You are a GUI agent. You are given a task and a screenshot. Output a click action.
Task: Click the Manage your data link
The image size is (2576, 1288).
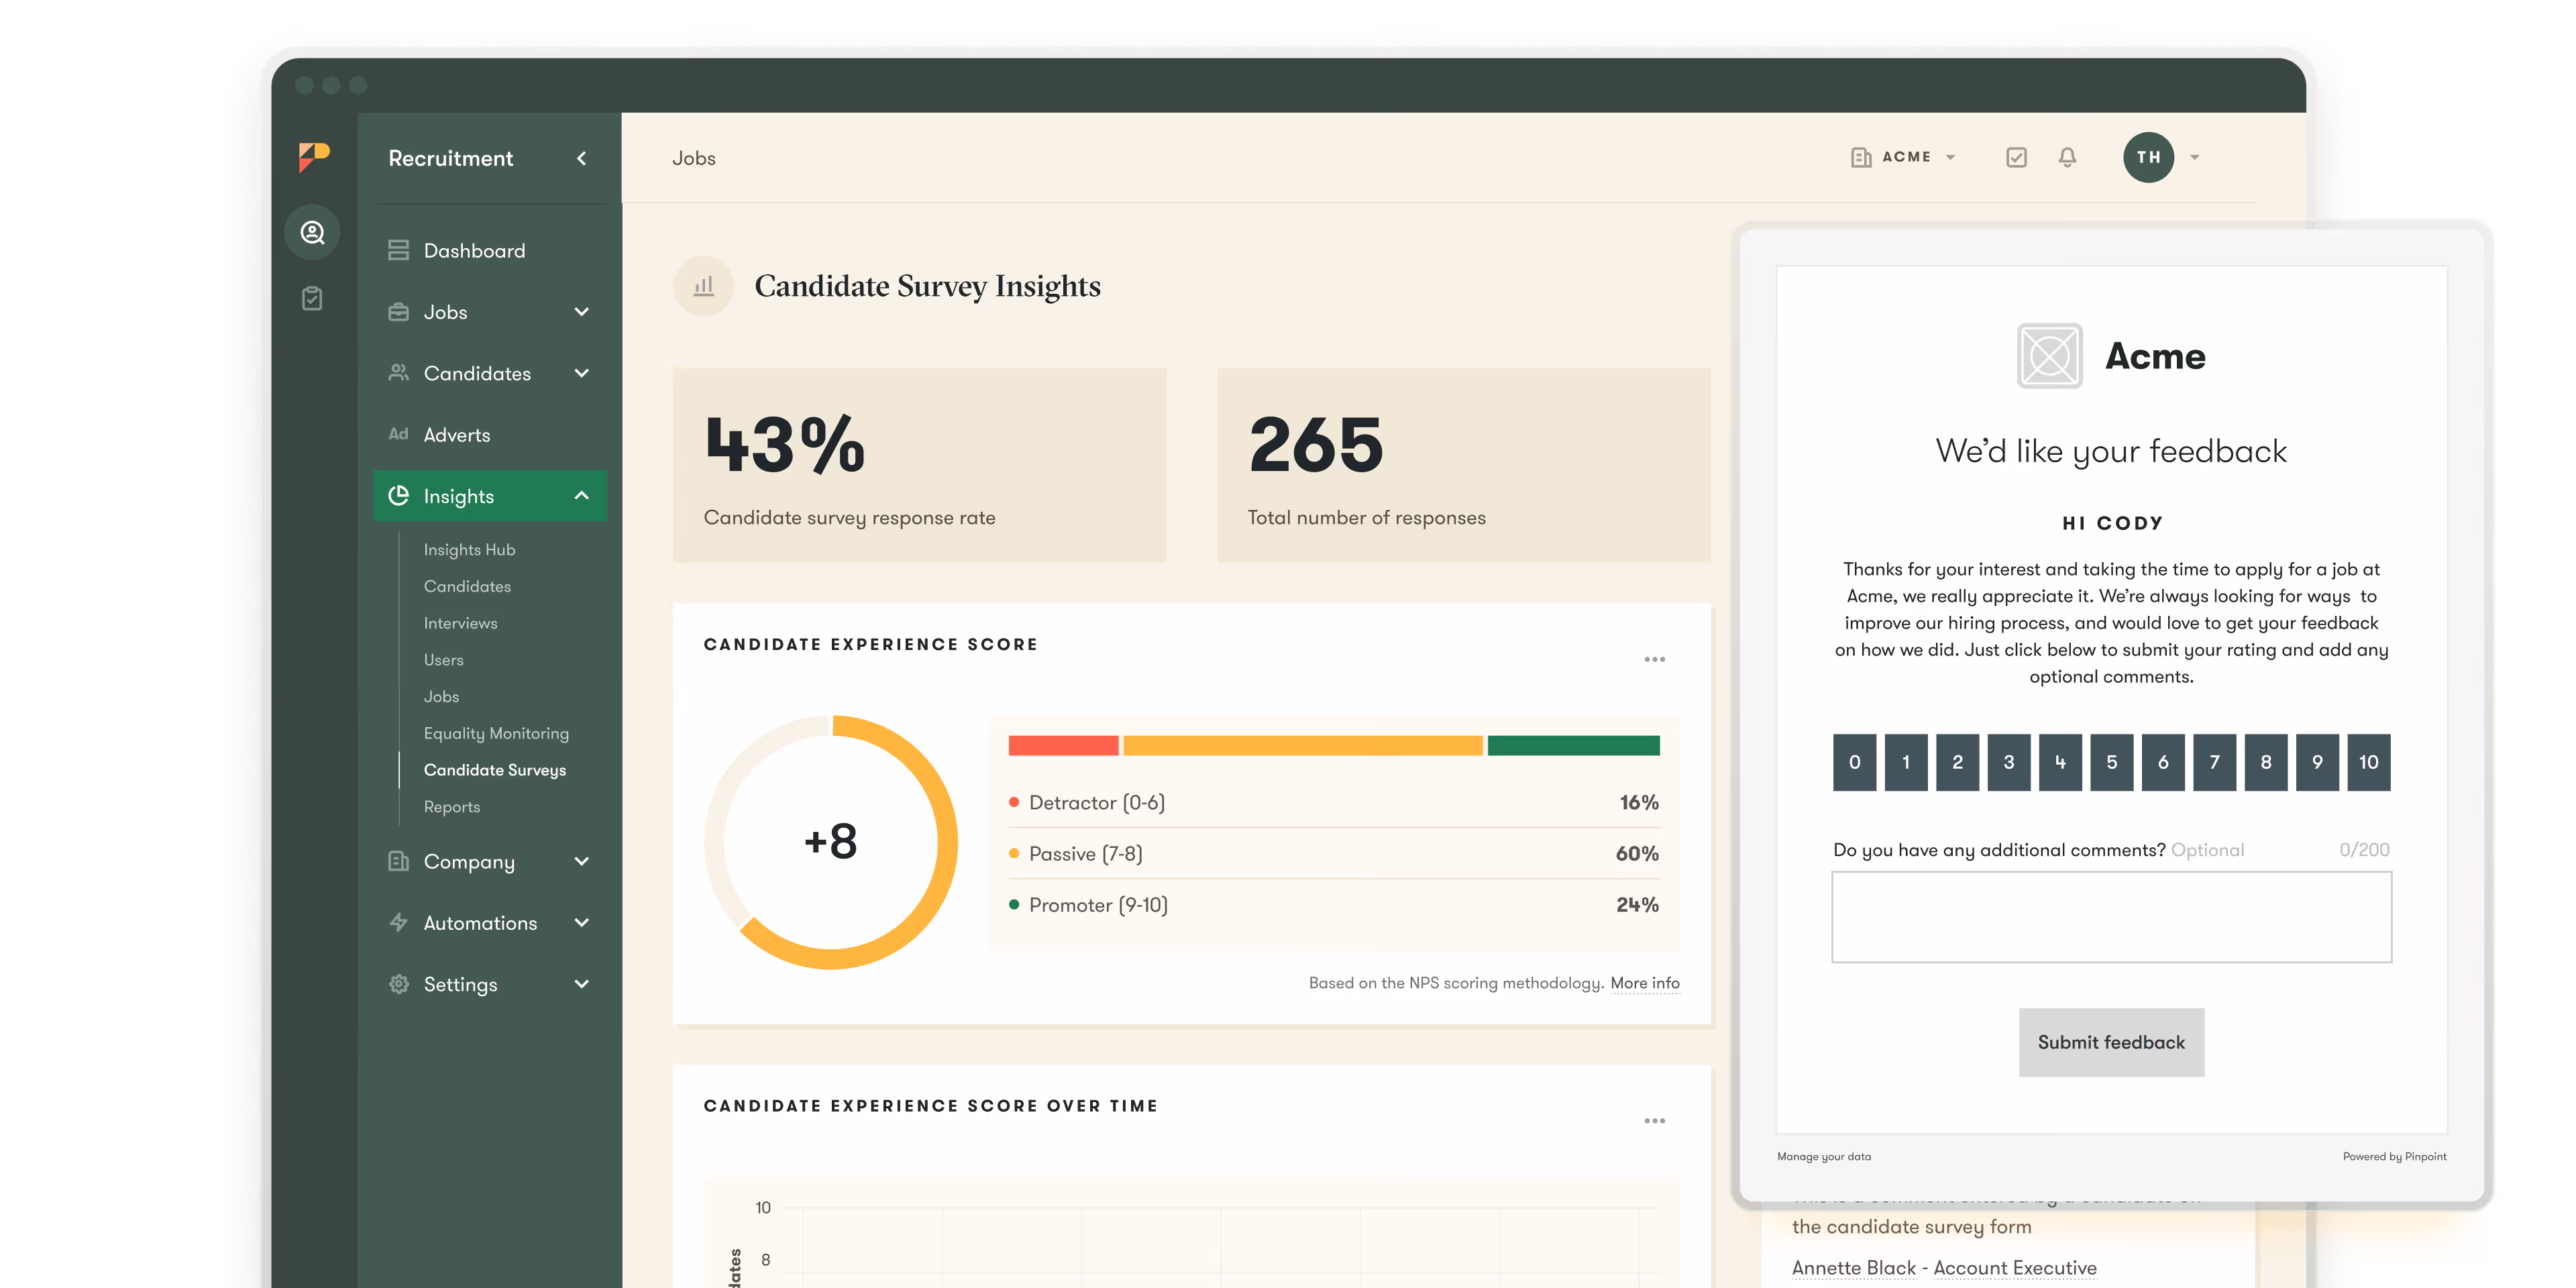click(x=1824, y=1156)
